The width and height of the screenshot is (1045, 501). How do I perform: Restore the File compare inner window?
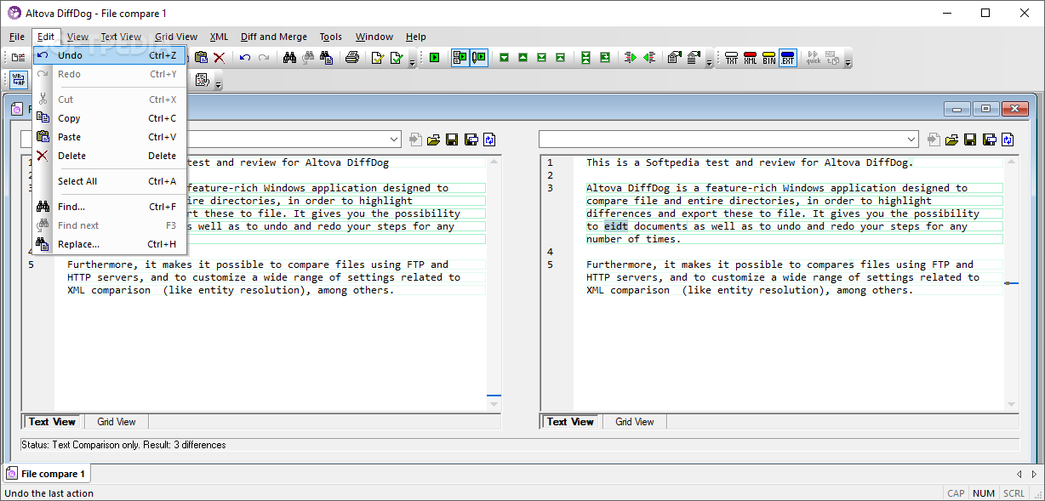click(985, 109)
